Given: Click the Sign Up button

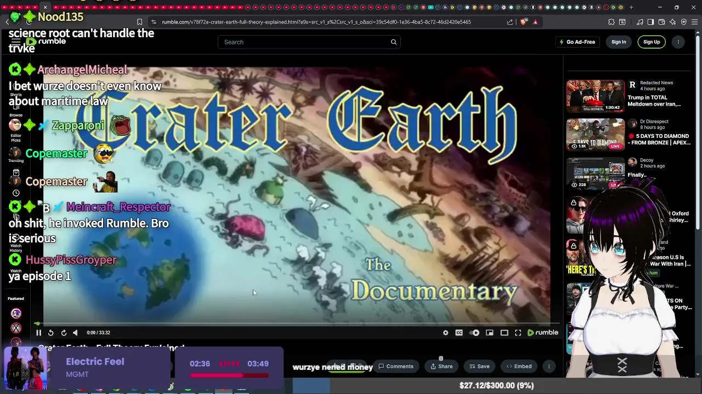Looking at the screenshot, I should point(652,42).
